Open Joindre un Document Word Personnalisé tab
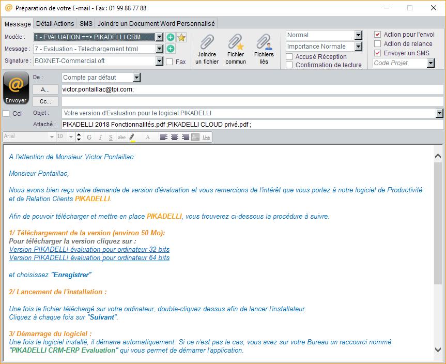Image resolution: width=446 pixels, height=364 pixels. (x=156, y=24)
